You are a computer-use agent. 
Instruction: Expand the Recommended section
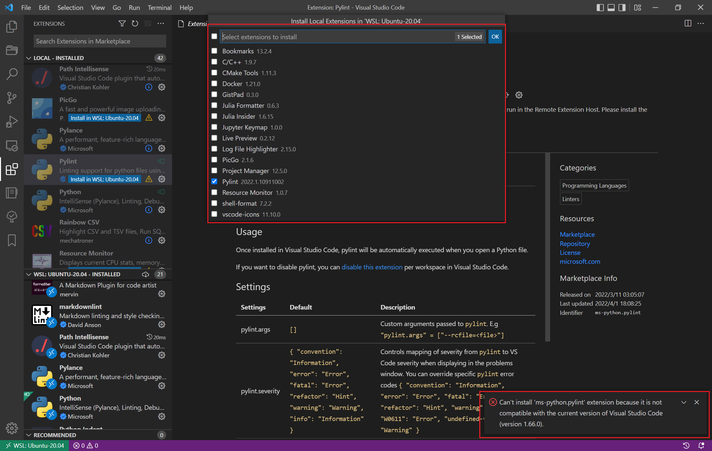point(29,435)
